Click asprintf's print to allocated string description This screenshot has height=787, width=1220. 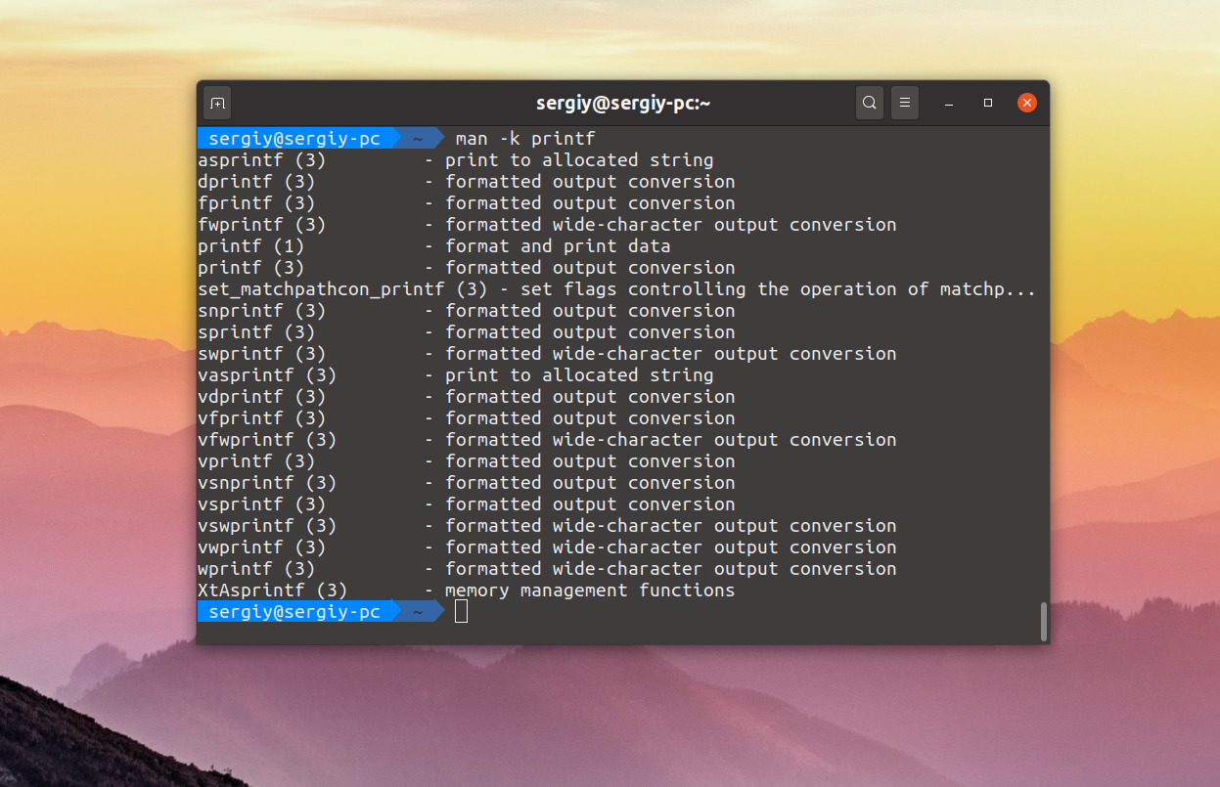[x=579, y=160]
